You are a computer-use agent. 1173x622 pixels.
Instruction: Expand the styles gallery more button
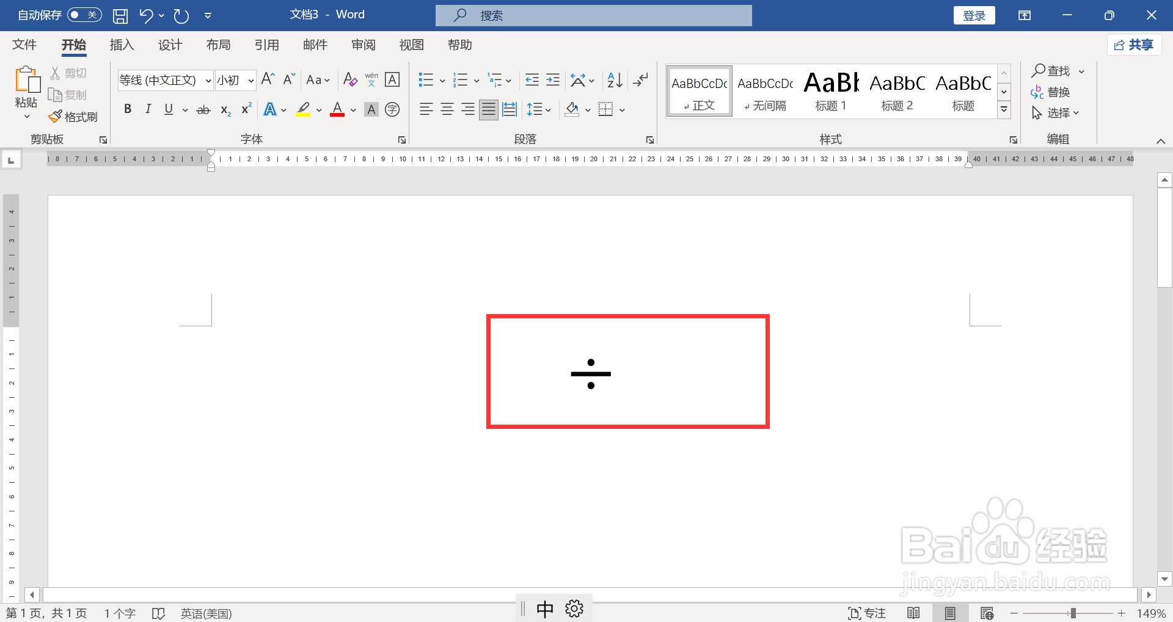1004,110
